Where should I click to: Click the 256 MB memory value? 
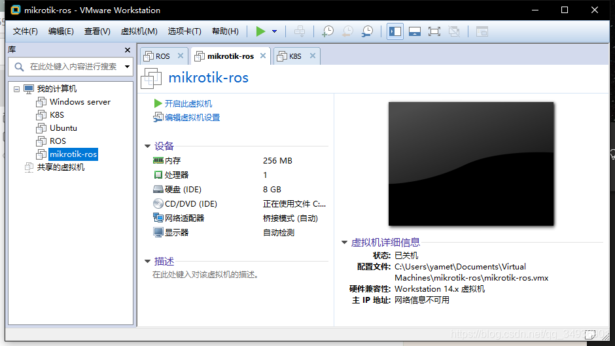[277, 161]
